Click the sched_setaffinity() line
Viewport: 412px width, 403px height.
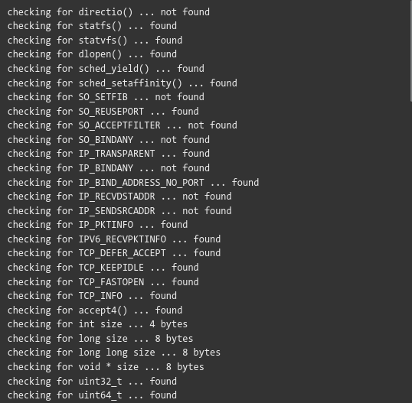[123, 83]
